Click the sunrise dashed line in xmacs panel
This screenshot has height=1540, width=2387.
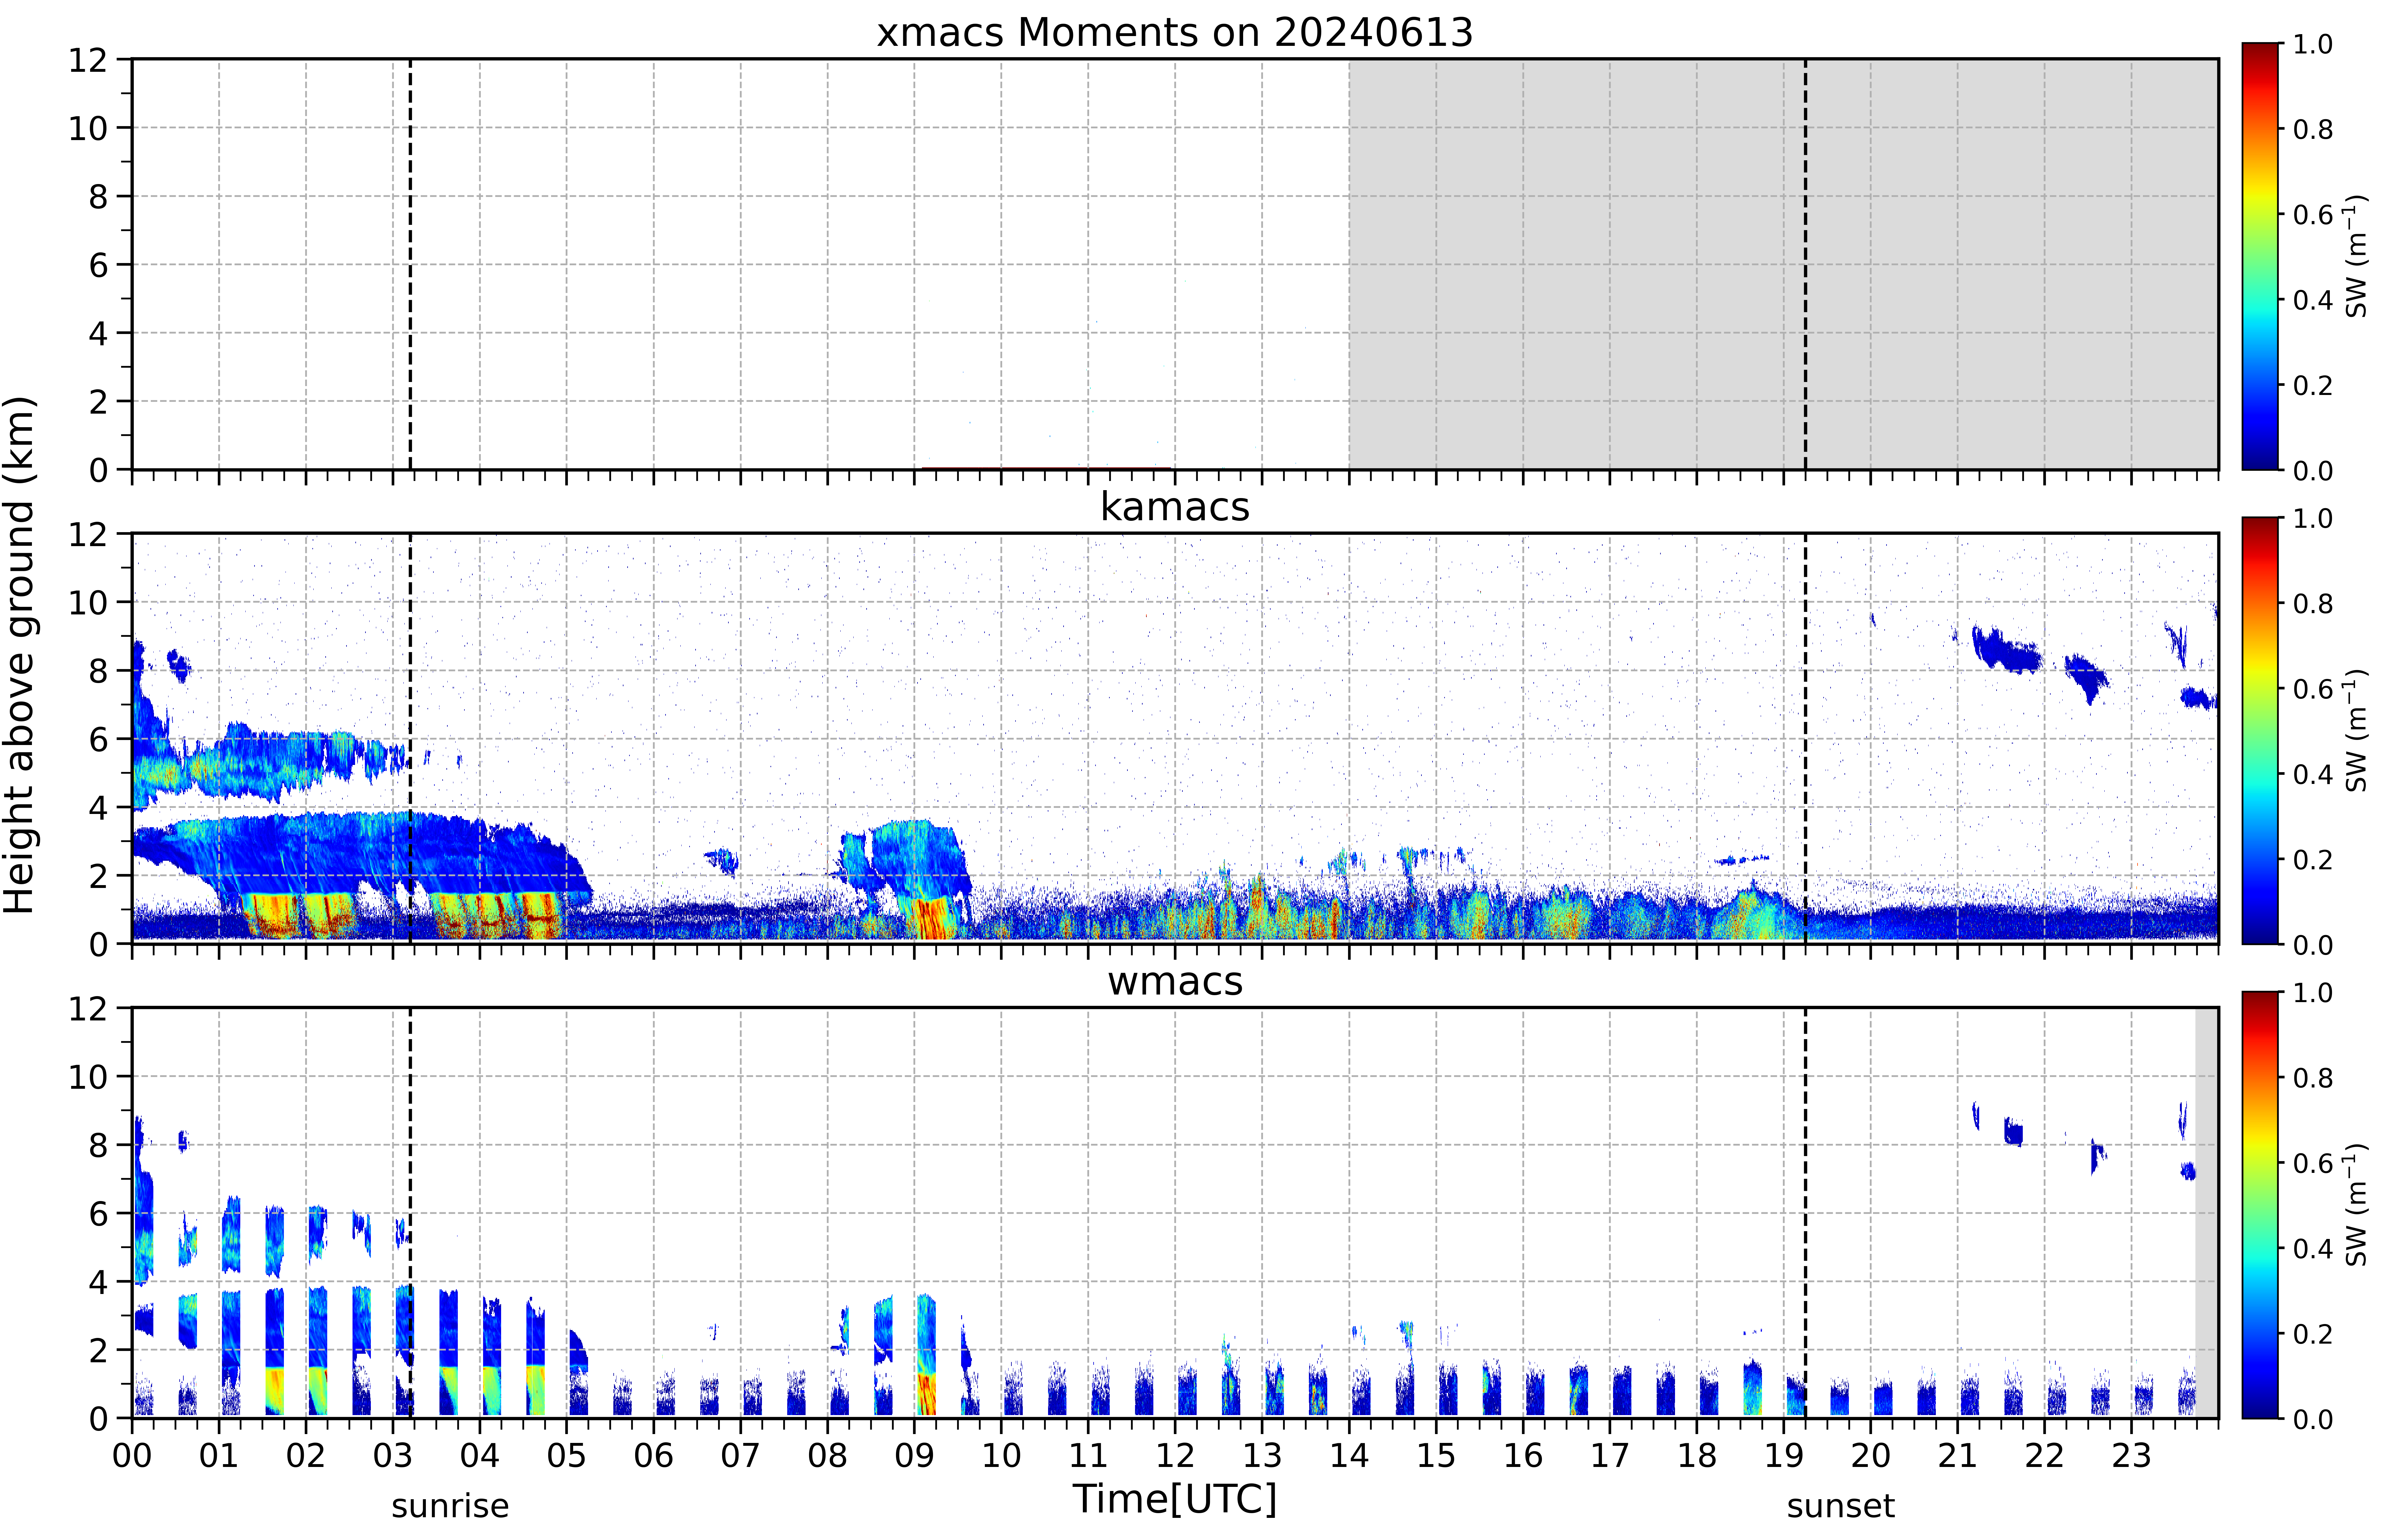[410, 264]
